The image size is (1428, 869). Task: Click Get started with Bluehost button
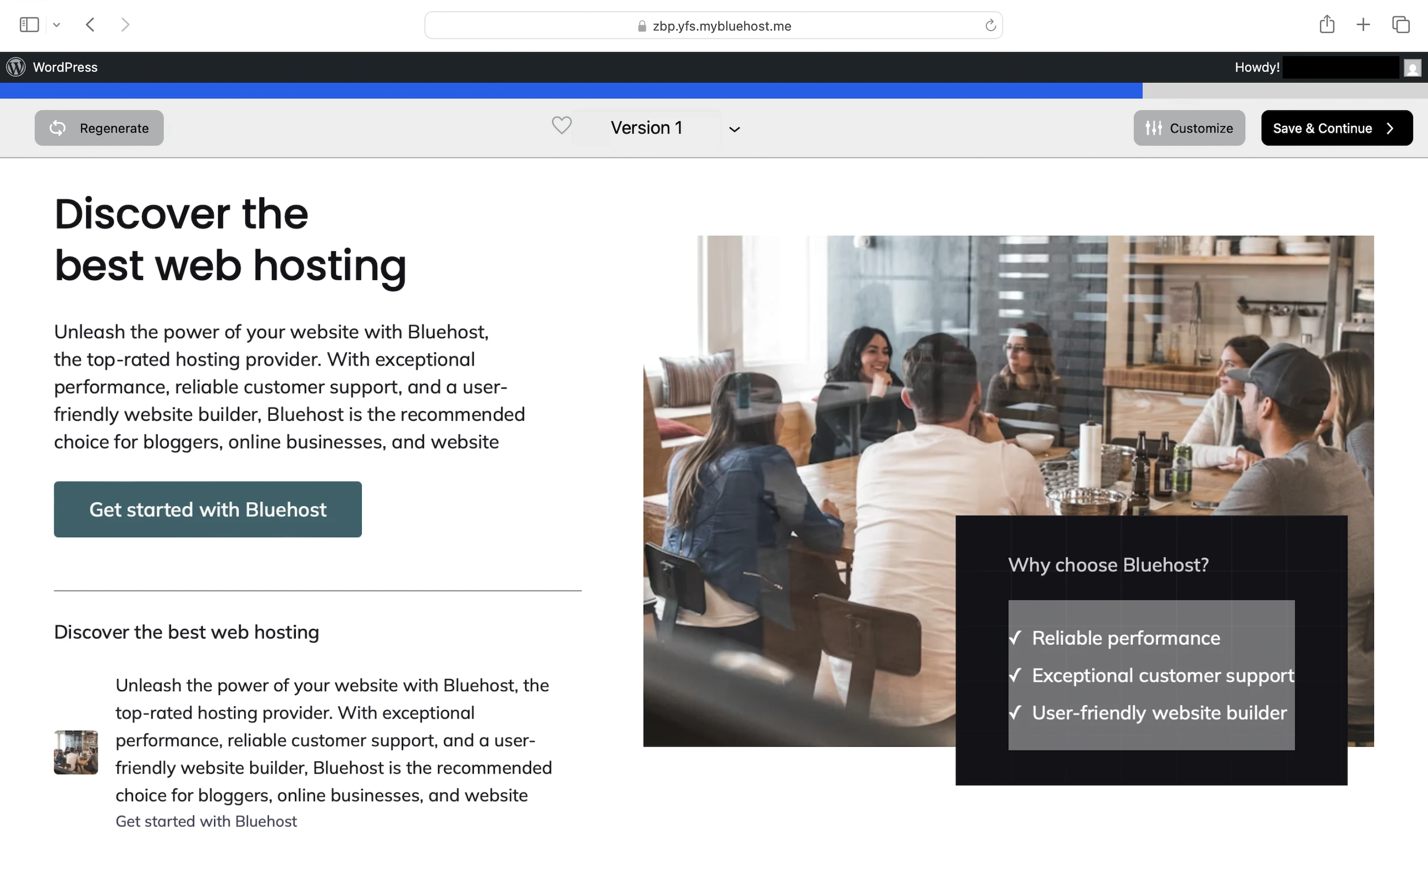[x=208, y=509]
